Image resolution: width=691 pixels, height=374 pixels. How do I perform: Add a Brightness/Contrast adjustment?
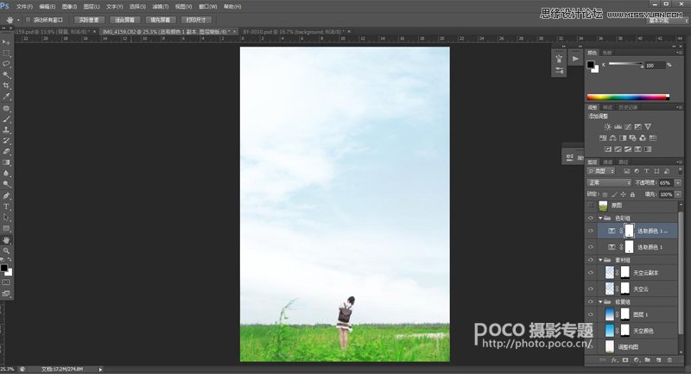click(608, 127)
